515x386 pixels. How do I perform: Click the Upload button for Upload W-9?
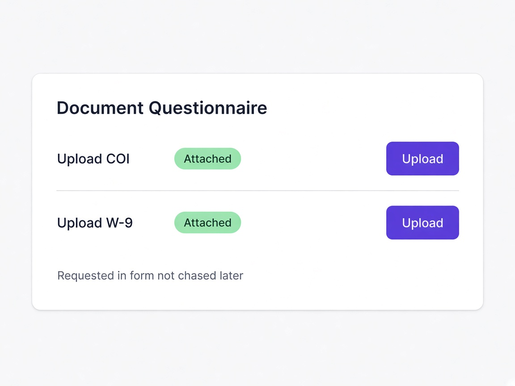(x=422, y=222)
